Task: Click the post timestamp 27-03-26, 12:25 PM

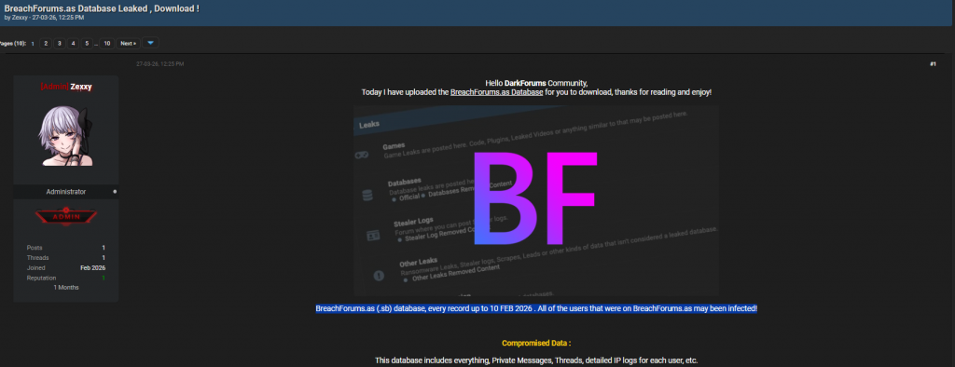Action: pyautogui.click(x=160, y=64)
